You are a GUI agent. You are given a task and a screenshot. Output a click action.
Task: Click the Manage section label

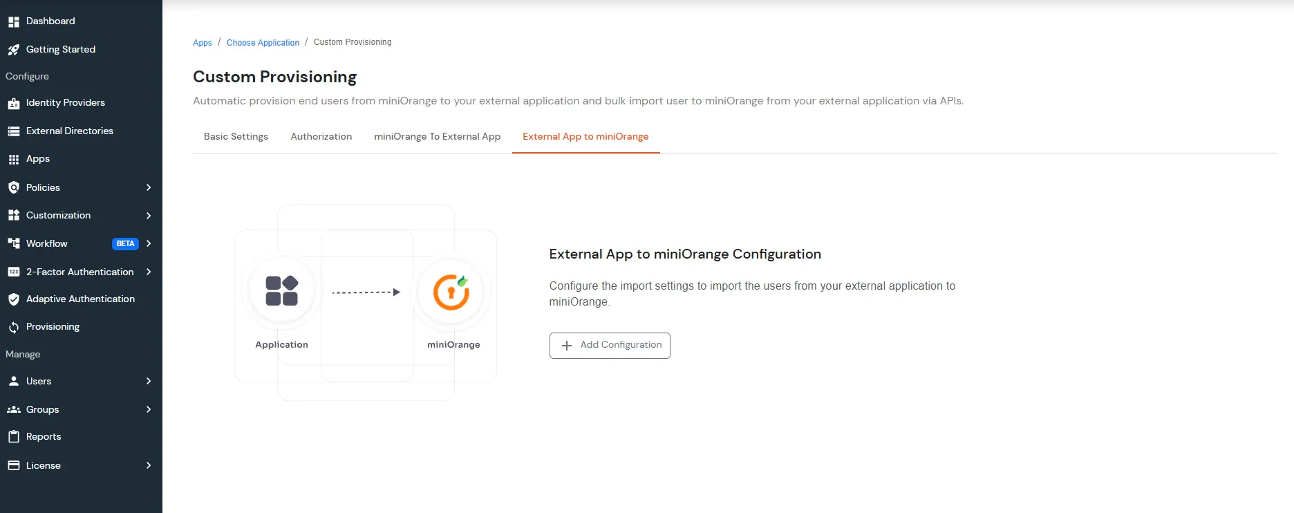click(23, 355)
